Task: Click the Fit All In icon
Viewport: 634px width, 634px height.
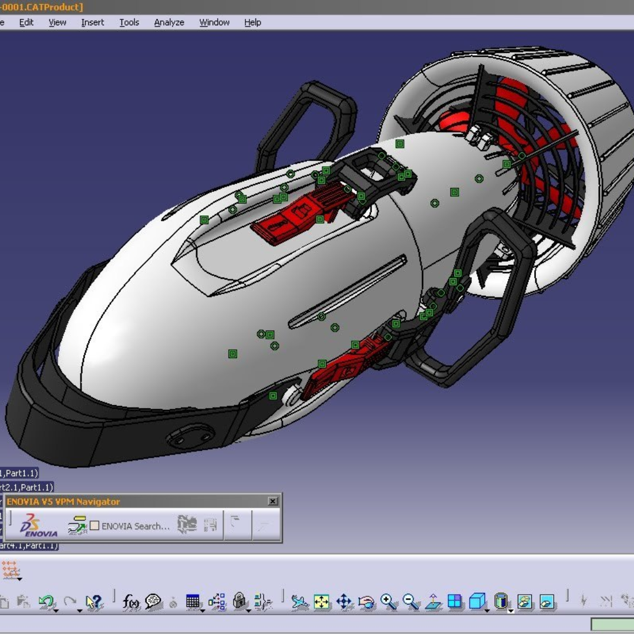Action: coord(321,602)
